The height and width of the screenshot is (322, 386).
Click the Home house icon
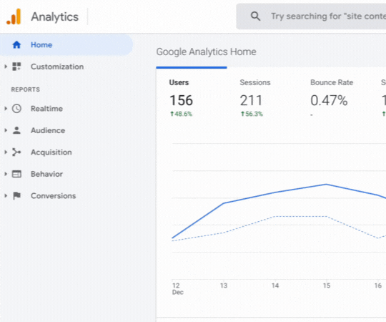16,45
